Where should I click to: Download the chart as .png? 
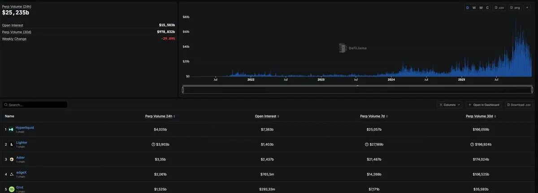[x=515, y=8]
